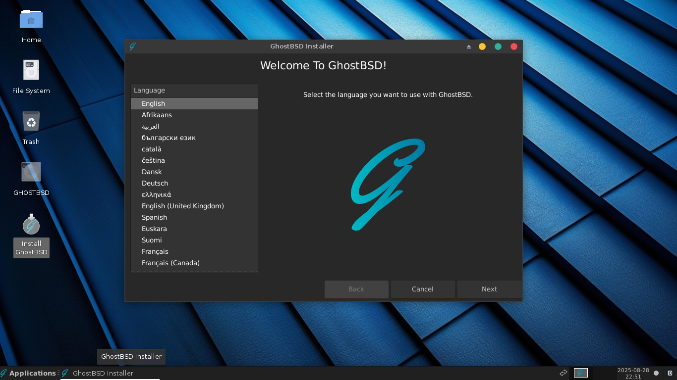
Task: Select the GHOSTBSD disc desktop icon
Action: (31, 172)
